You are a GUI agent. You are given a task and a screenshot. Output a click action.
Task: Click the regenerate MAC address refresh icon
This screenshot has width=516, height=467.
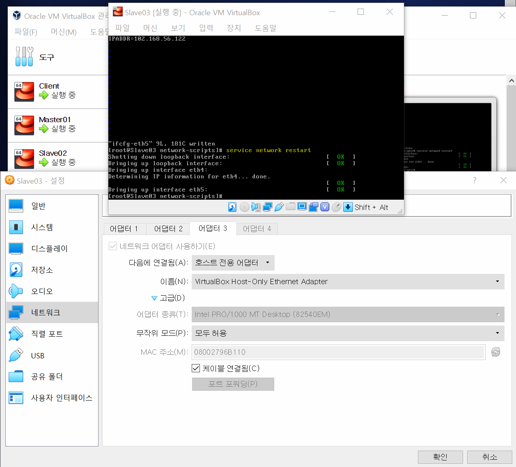tap(495, 352)
